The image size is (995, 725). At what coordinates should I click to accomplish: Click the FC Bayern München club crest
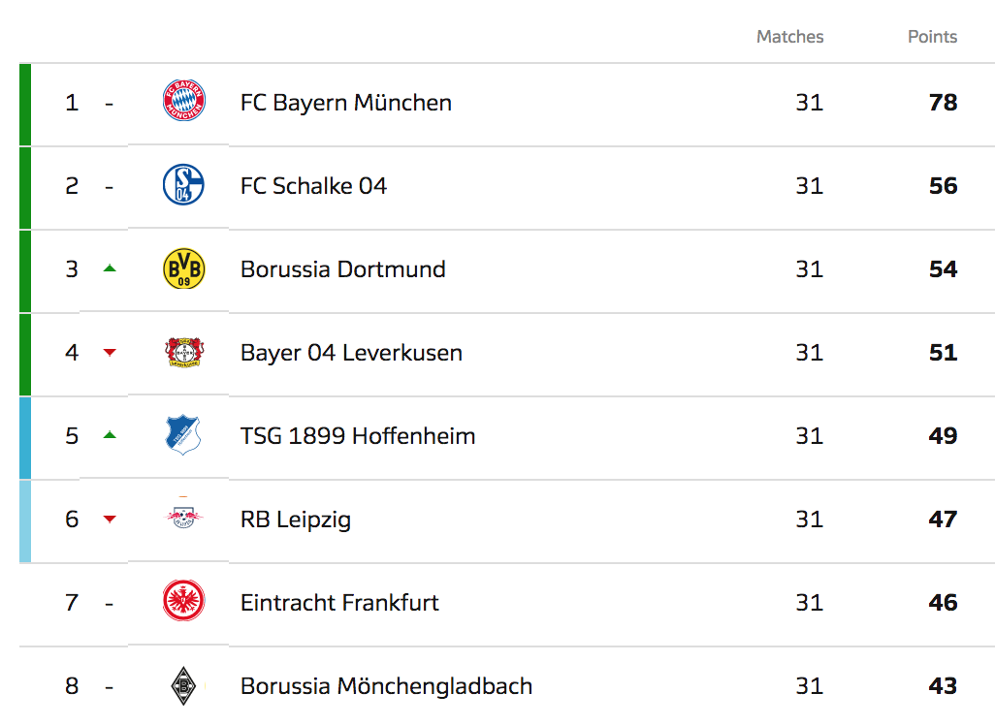[x=183, y=102]
